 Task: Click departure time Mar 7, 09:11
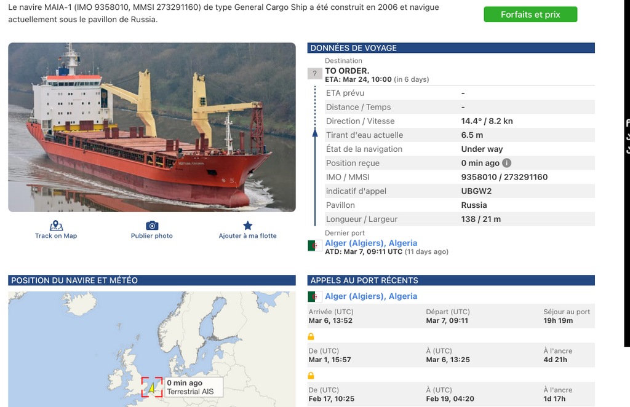click(x=447, y=321)
